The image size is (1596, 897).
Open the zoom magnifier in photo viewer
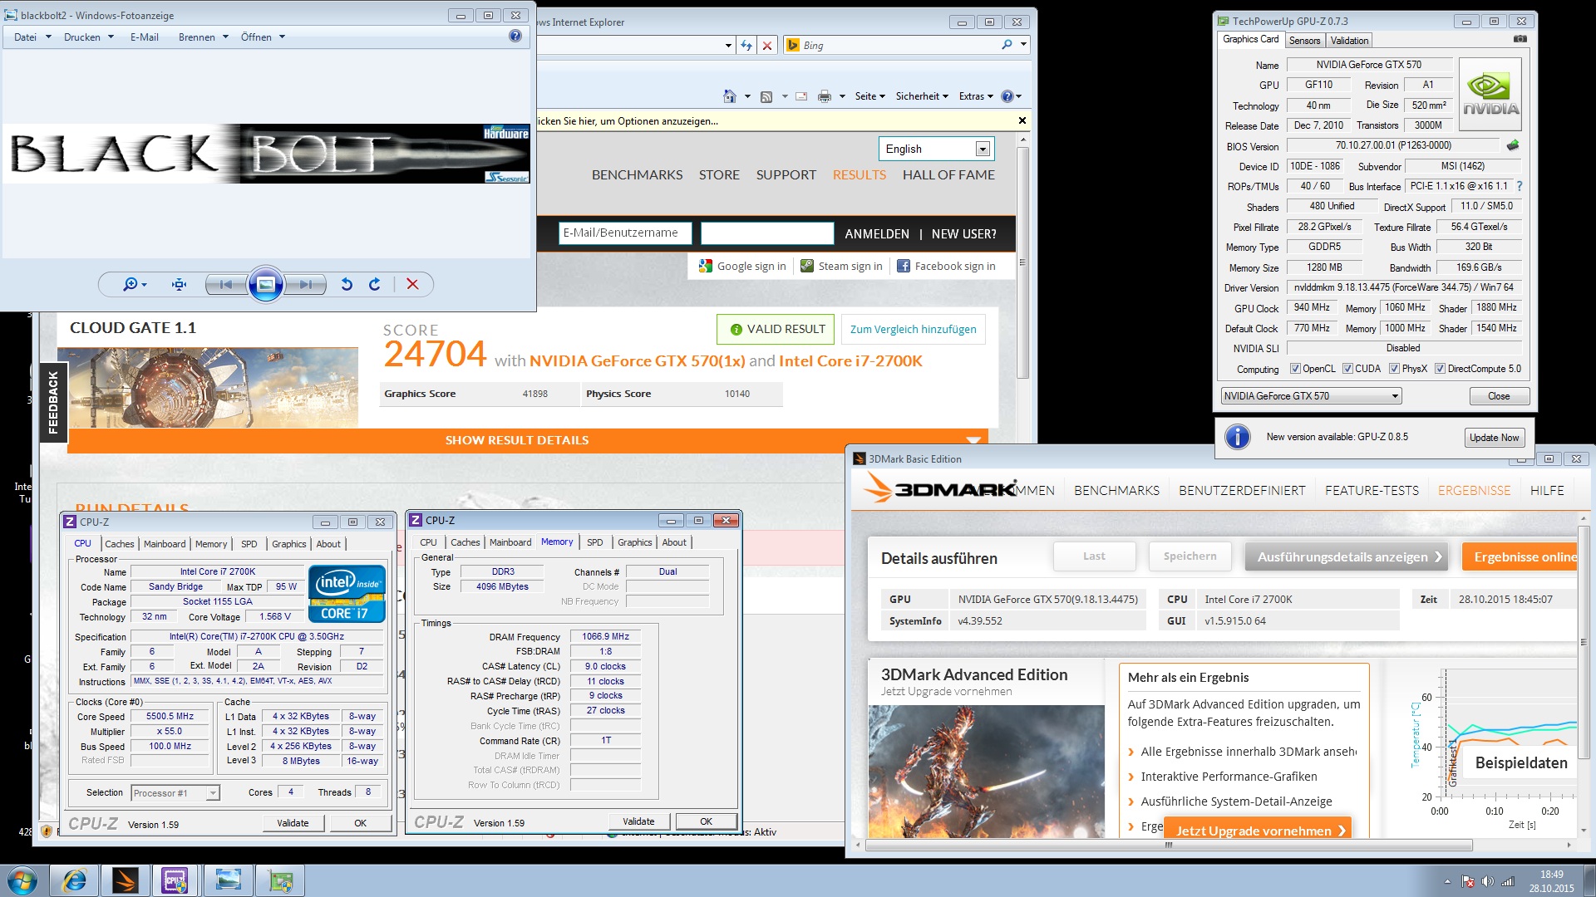[x=134, y=284]
